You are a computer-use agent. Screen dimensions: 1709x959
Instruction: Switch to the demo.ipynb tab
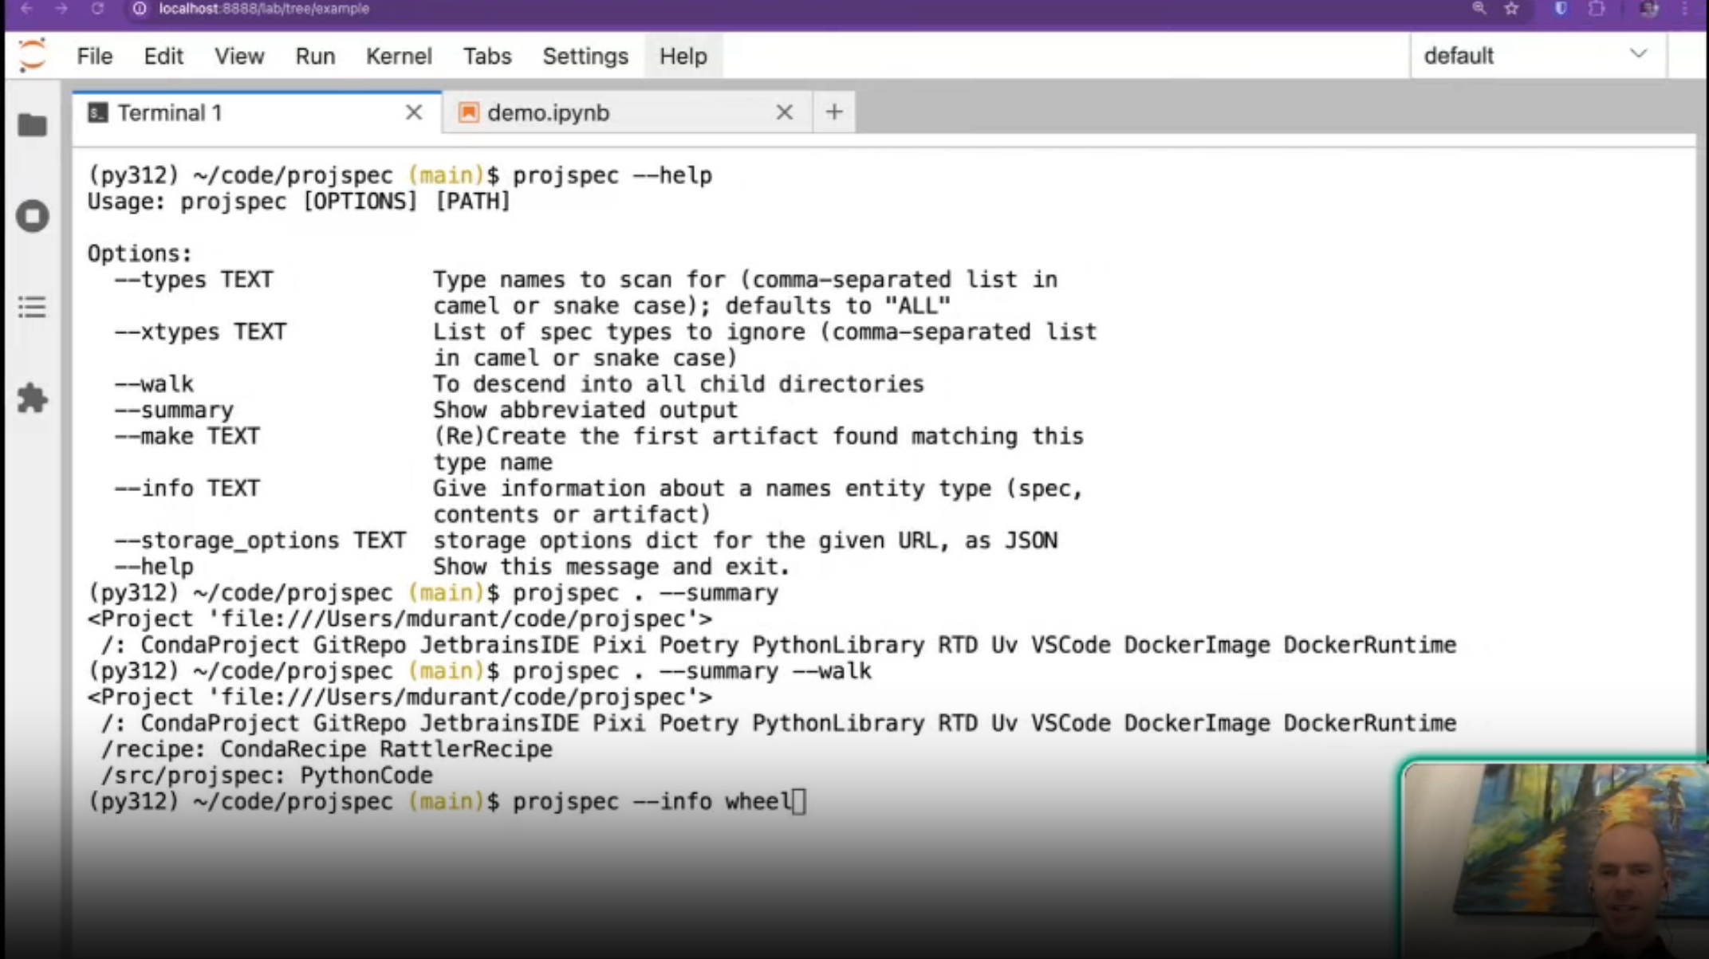[548, 113]
